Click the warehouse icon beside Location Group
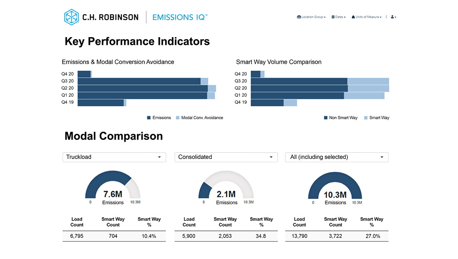Viewport: 458px width, 259px height. (x=299, y=17)
